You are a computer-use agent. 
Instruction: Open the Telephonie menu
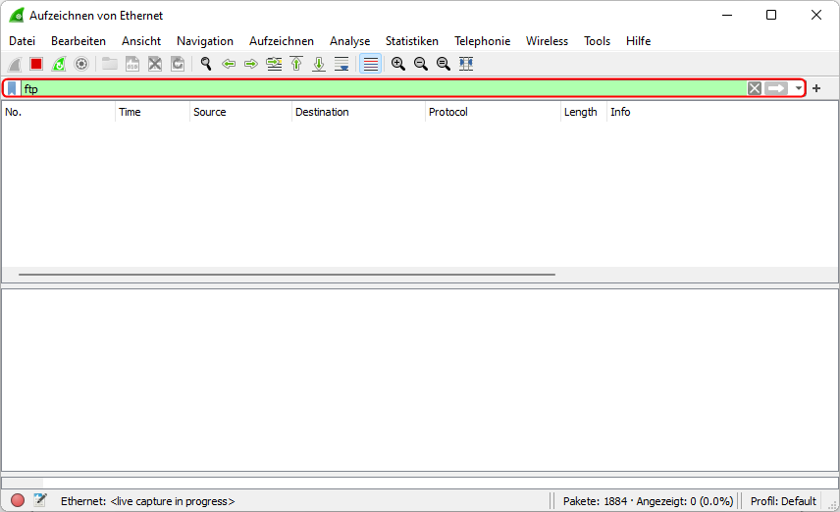(482, 41)
